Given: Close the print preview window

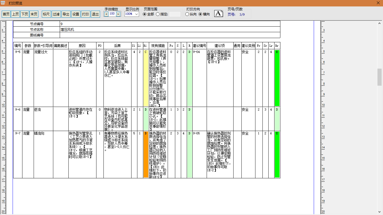Looking at the screenshot, I should coord(378,3).
